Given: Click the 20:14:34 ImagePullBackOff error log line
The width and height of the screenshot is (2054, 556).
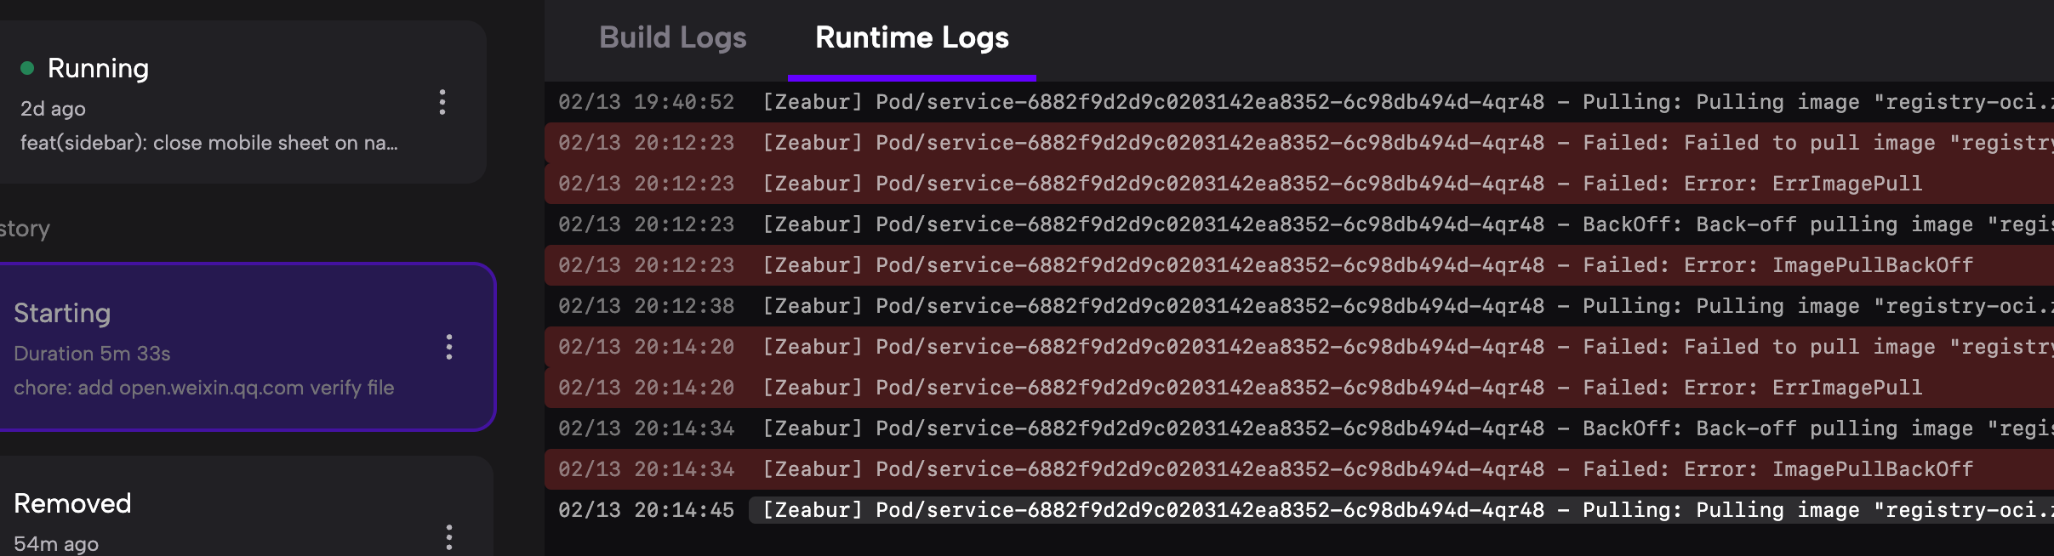Looking at the screenshot, I should click(1276, 469).
